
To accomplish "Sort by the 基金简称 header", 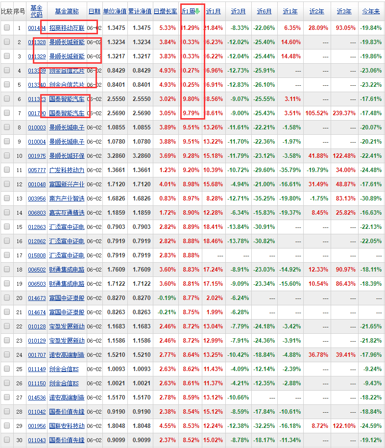I will [x=67, y=11].
